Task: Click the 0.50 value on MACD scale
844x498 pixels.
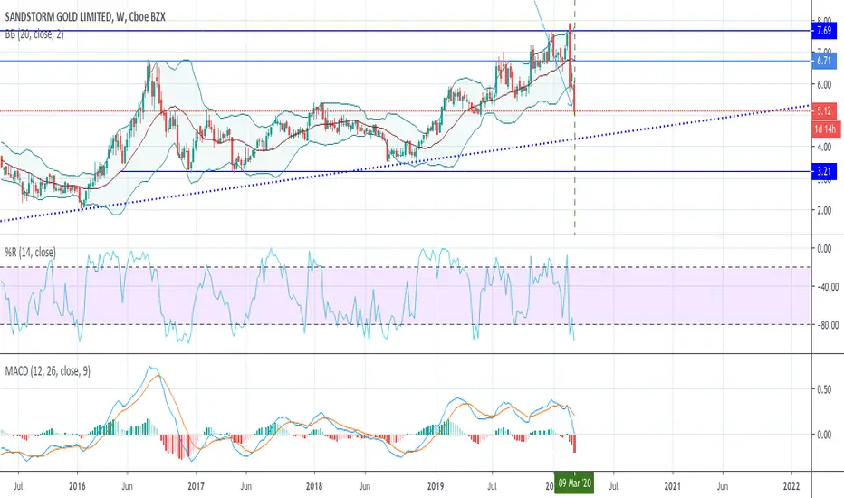Action: tap(823, 389)
